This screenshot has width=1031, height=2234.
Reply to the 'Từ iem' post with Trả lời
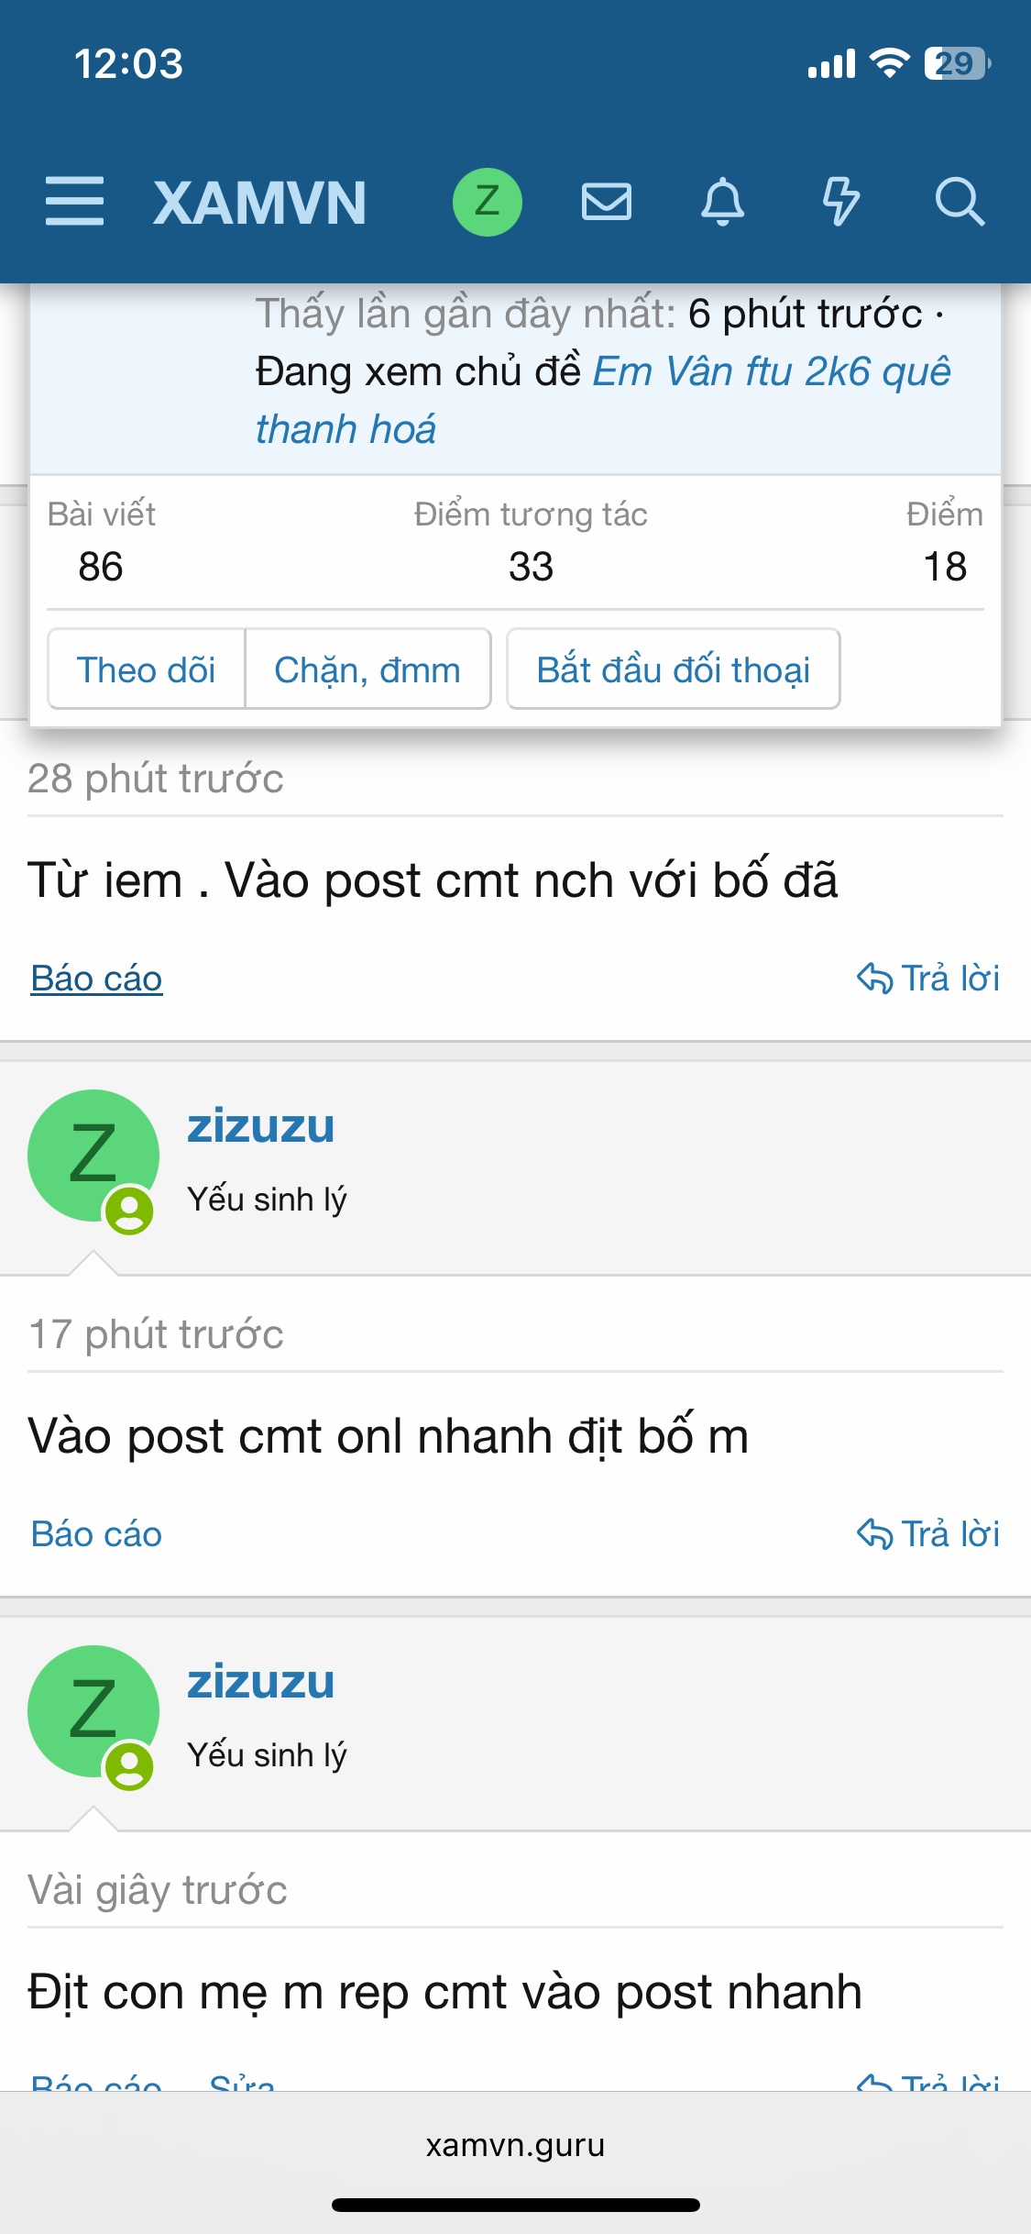click(927, 979)
